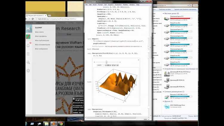Image resolution: width=224 pixels, height=126 pixels.
Task: Open the Edit menu in Mathematica
Action: coord(90,5)
